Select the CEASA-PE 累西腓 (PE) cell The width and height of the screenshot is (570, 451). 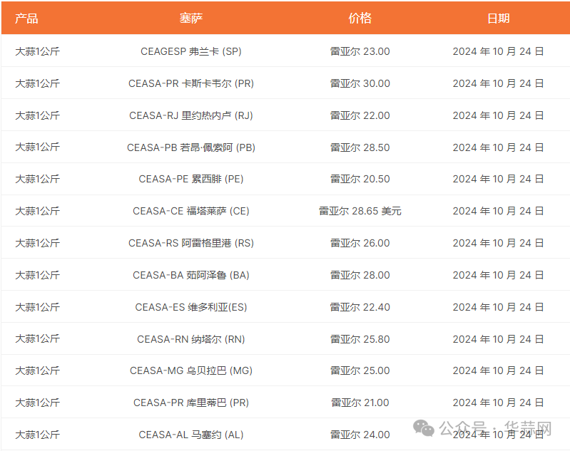coord(191,179)
